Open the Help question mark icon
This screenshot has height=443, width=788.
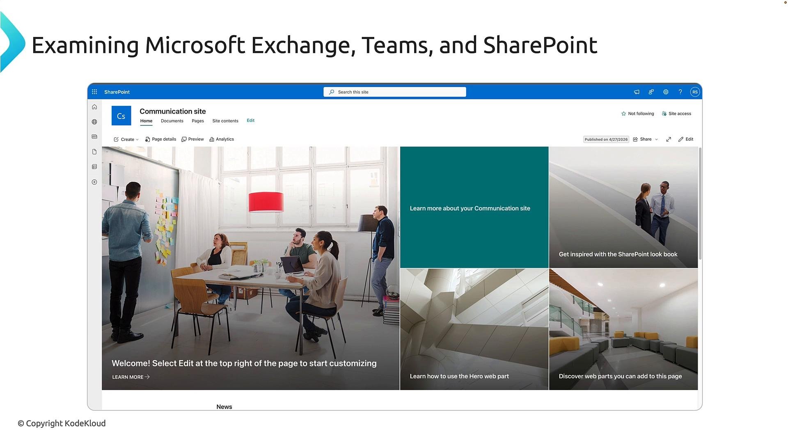point(680,92)
